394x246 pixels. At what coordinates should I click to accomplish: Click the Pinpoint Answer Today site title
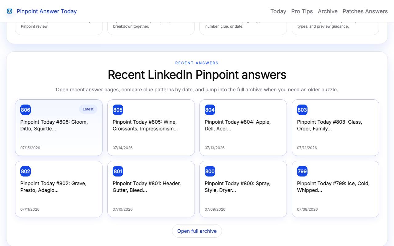[x=46, y=11]
